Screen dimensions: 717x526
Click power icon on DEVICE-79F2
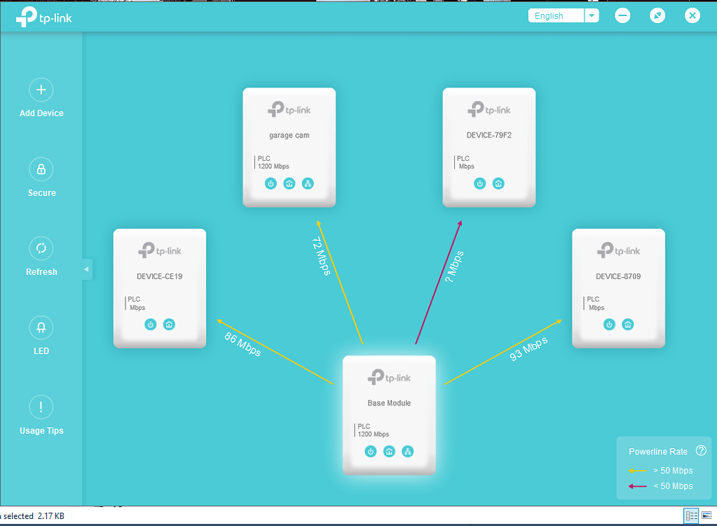pos(479,184)
